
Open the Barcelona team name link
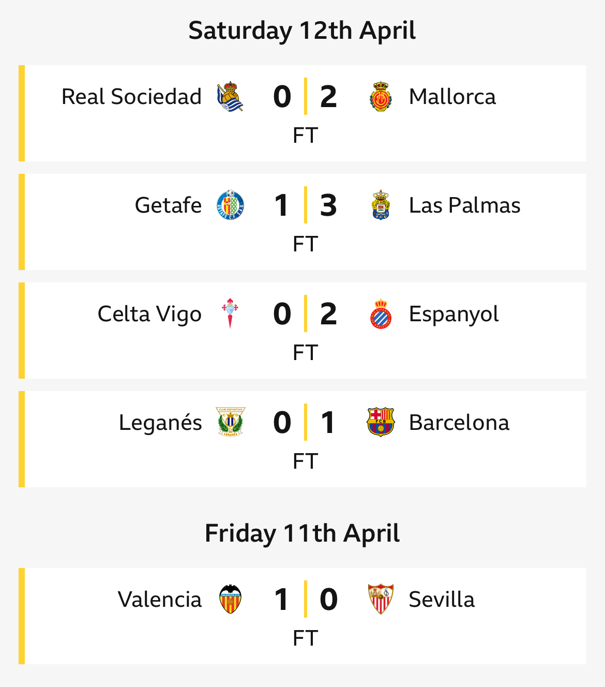(459, 423)
